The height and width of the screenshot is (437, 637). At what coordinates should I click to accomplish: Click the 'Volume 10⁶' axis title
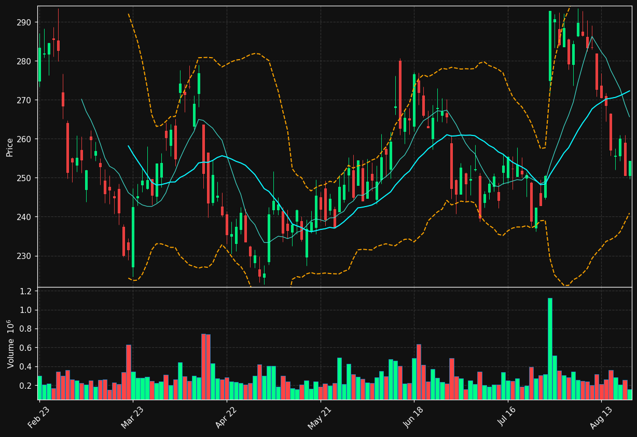(10, 344)
